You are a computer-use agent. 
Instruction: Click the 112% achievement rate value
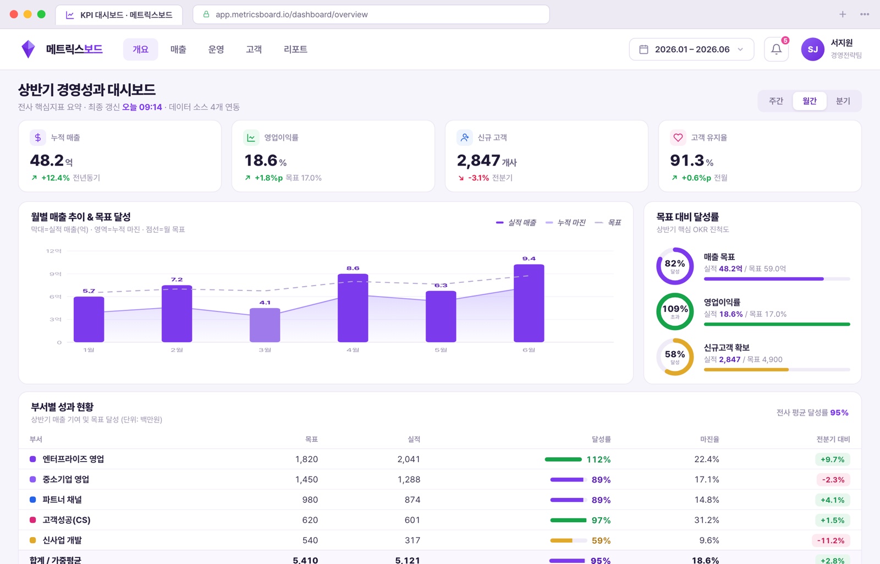pos(598,459)
